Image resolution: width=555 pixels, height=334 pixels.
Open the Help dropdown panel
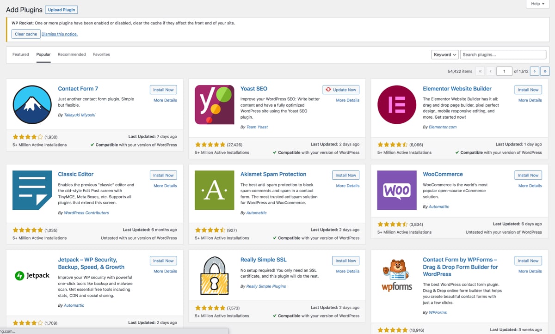537,4
